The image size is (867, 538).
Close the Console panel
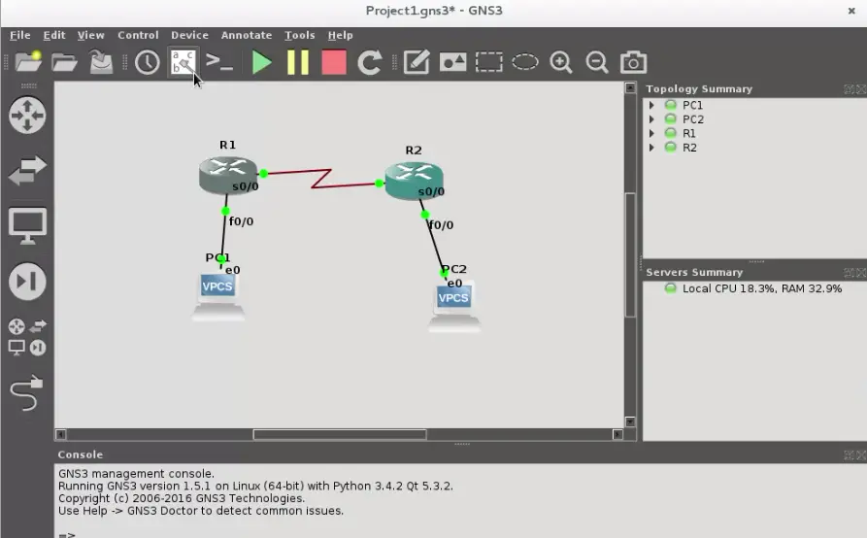[x=861, y=455]
